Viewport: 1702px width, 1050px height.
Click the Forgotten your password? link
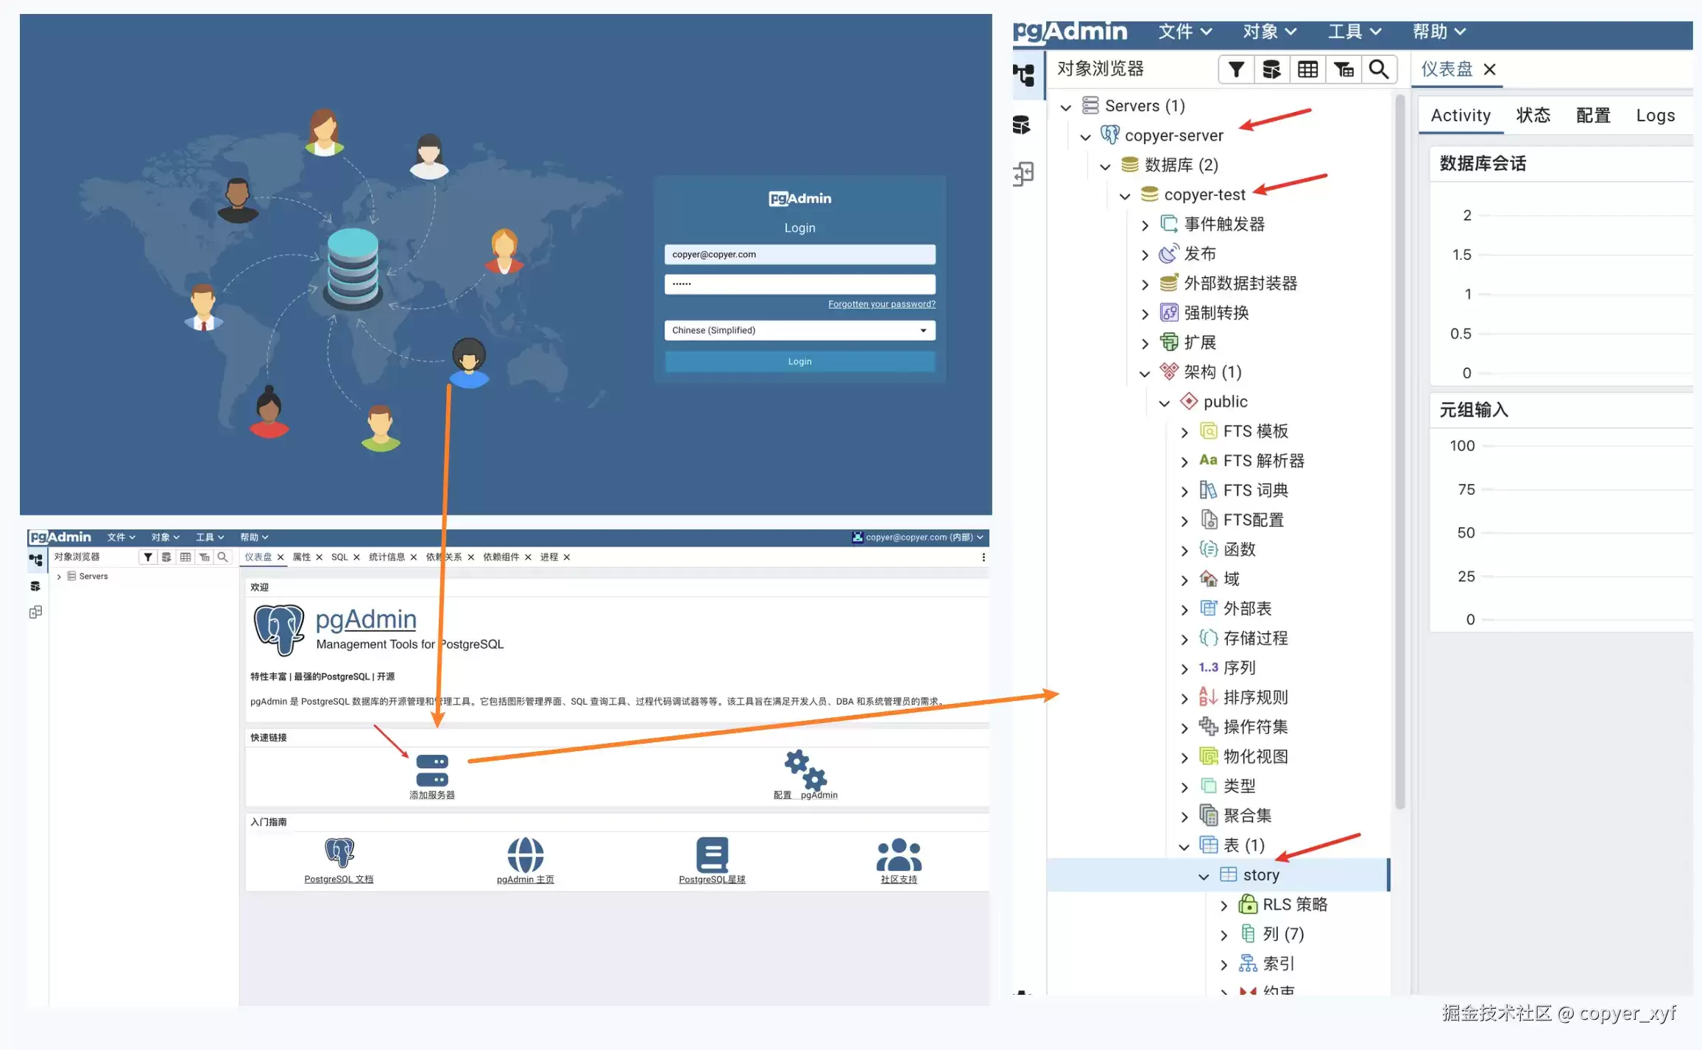pyautogui.click(x=881, y=304)
